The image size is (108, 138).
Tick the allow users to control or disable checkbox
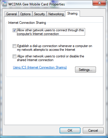point(14,56)
